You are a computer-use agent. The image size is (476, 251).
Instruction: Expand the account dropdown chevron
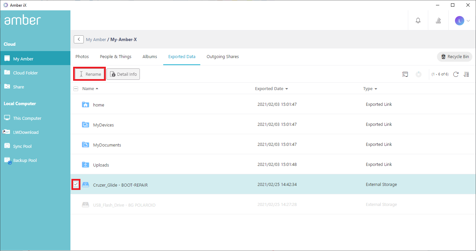(468, 21)
